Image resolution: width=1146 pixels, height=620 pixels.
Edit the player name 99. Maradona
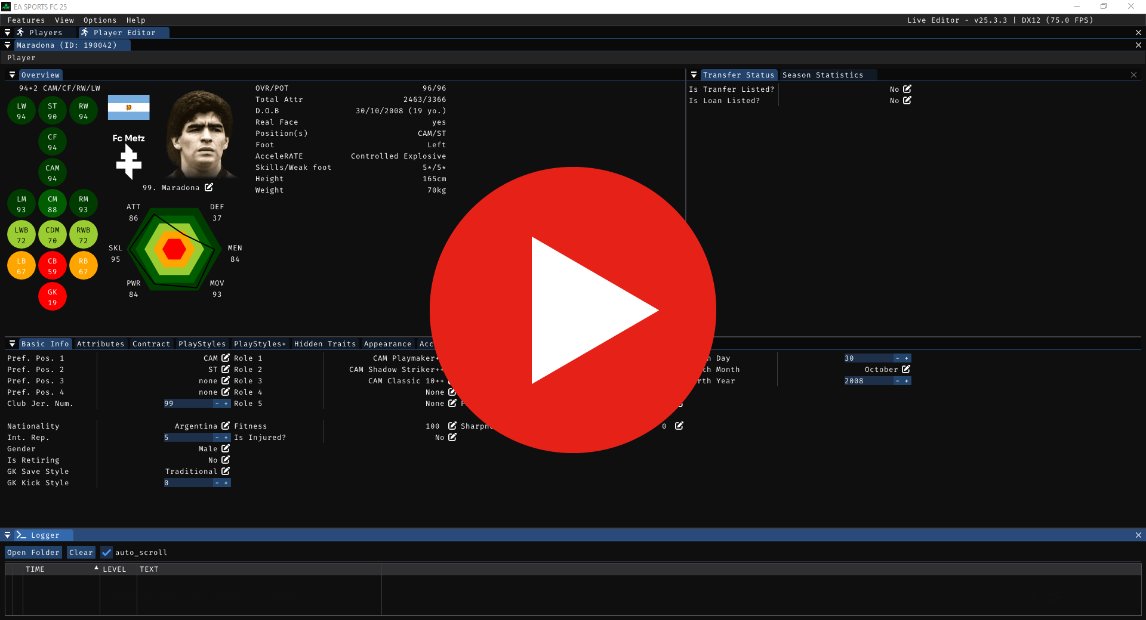[x=209, y=187]
